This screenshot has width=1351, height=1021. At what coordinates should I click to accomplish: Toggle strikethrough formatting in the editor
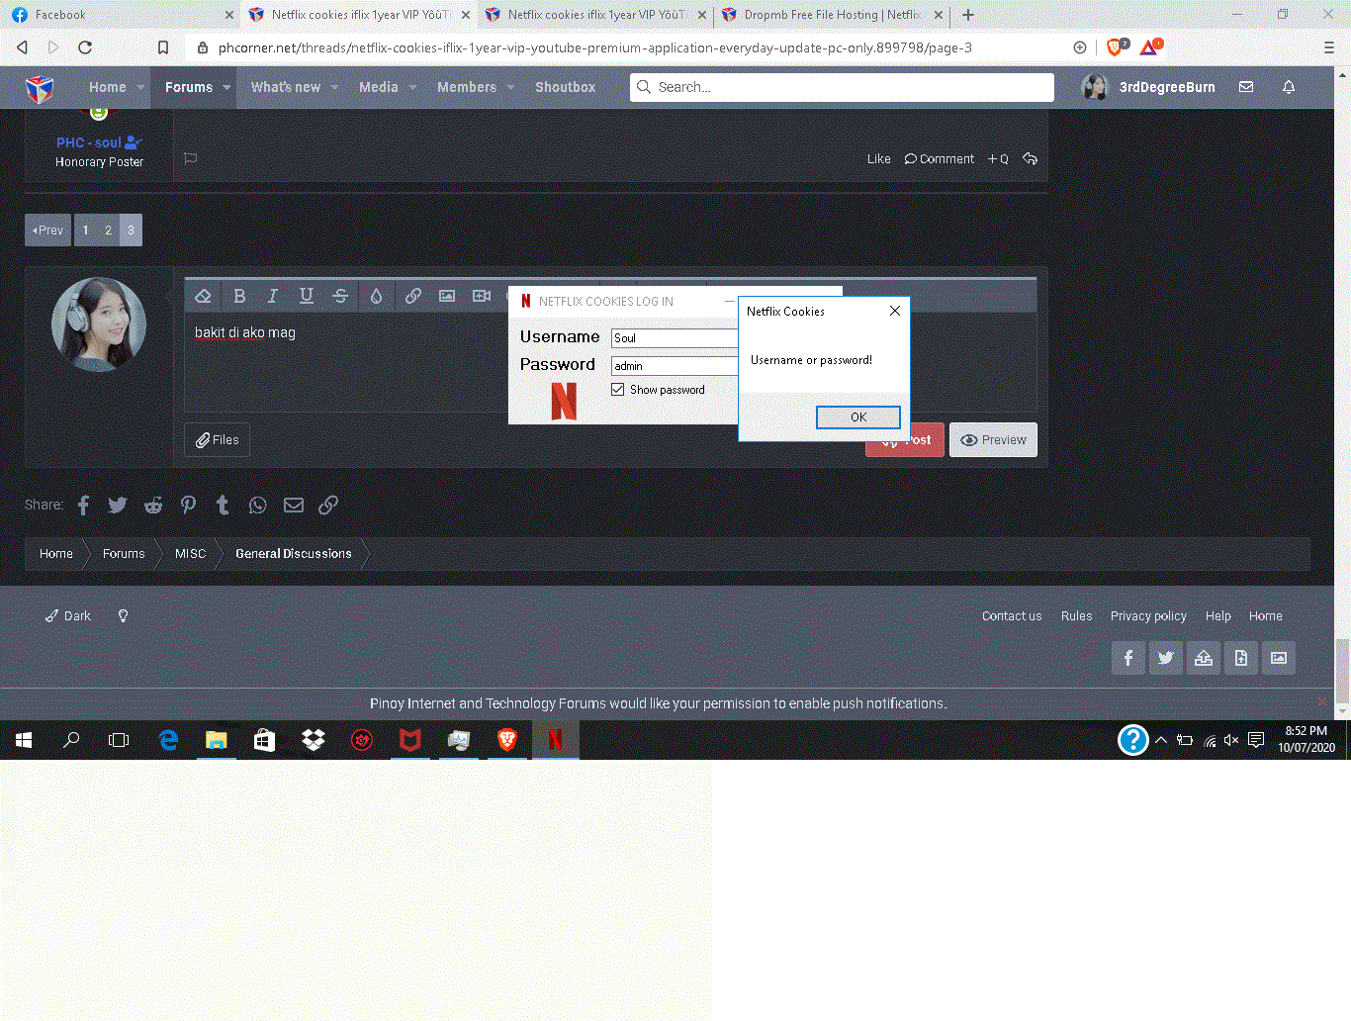340,296
